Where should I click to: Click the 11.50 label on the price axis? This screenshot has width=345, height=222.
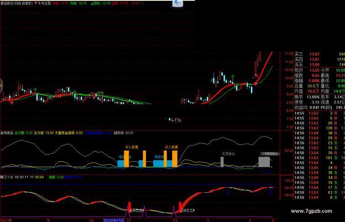pyautogui.click(x=289, y=54)
